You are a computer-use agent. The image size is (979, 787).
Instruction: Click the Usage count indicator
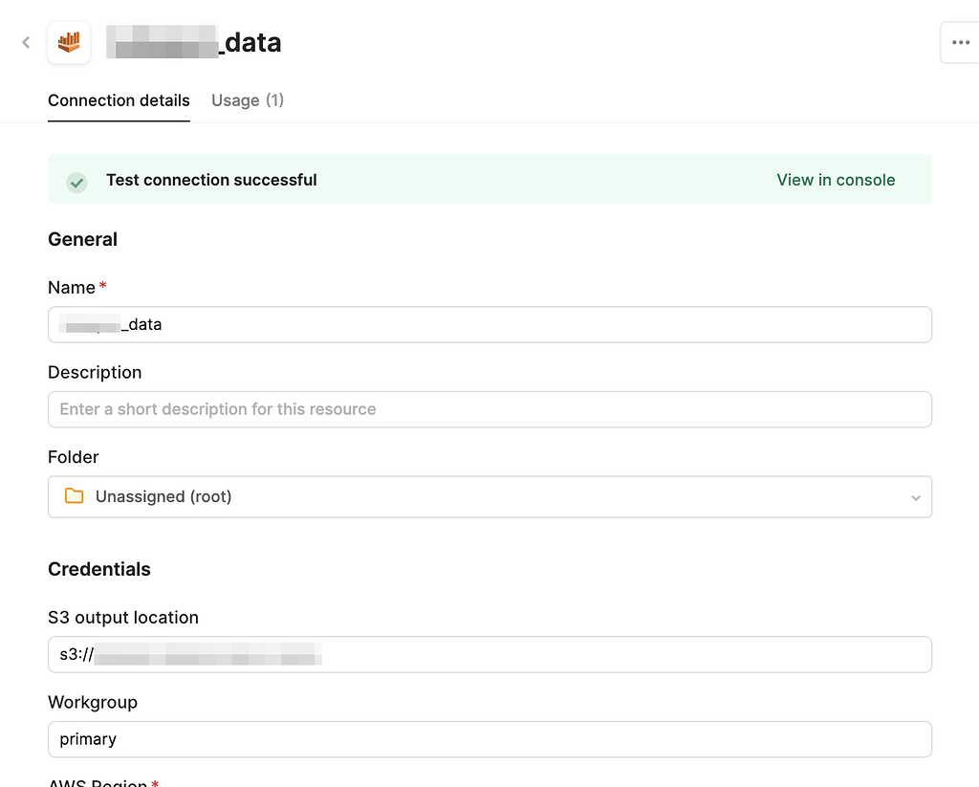coord(277,100)
